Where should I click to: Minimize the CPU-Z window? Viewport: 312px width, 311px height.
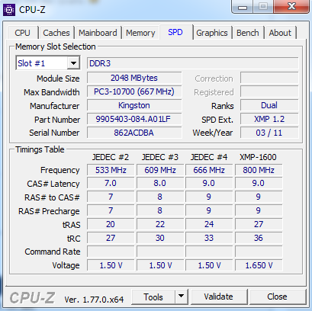click(x=243, y=7)
